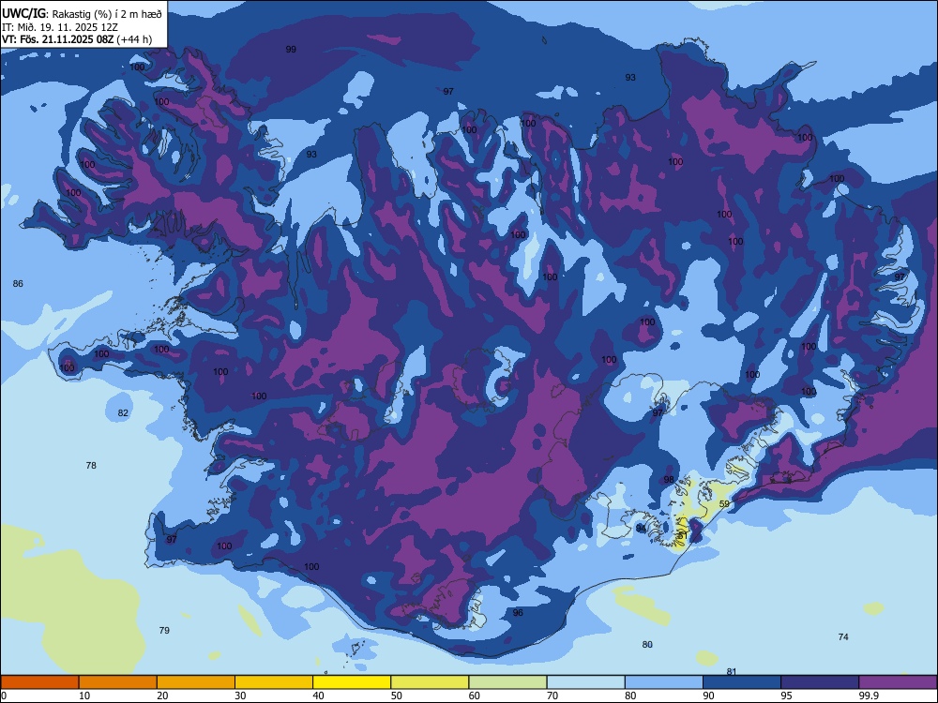This screenshot has width=938, height=703.
Task: Click the light green 60–70 legend swatch
Action: click(x=507, y=682)
